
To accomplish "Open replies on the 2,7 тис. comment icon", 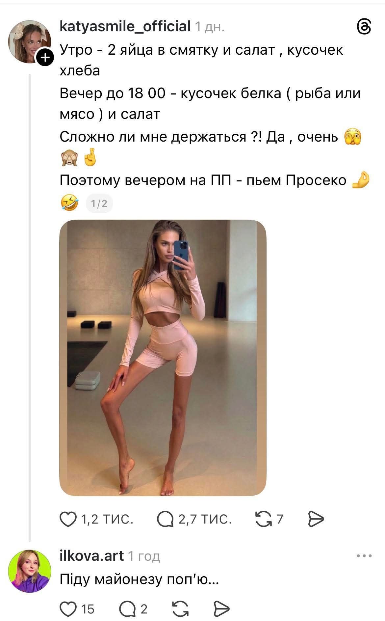I will point(166,519).
